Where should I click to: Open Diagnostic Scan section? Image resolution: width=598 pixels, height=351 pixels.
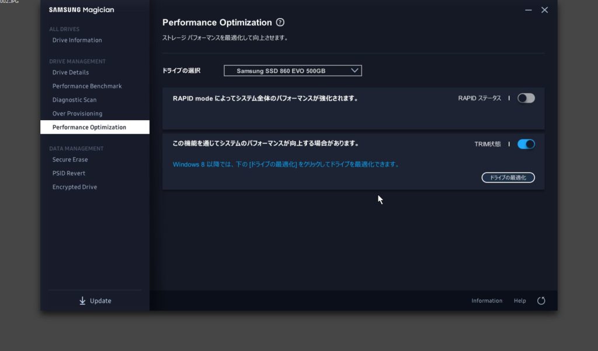(74, 100)
